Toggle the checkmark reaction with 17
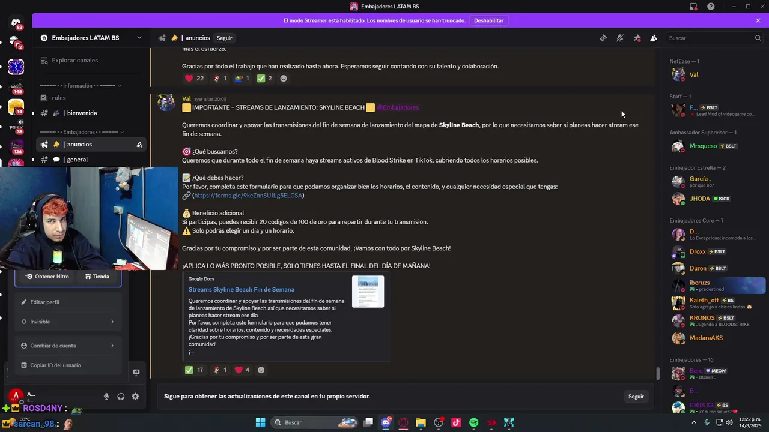This screenshot has width=769, height=432. click(x=194, y=370)
